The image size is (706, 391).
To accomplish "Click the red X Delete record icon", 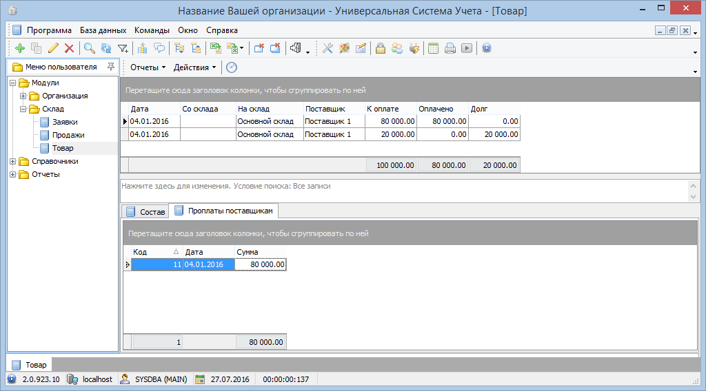I will pyautogui.click(x=69, y=48).
